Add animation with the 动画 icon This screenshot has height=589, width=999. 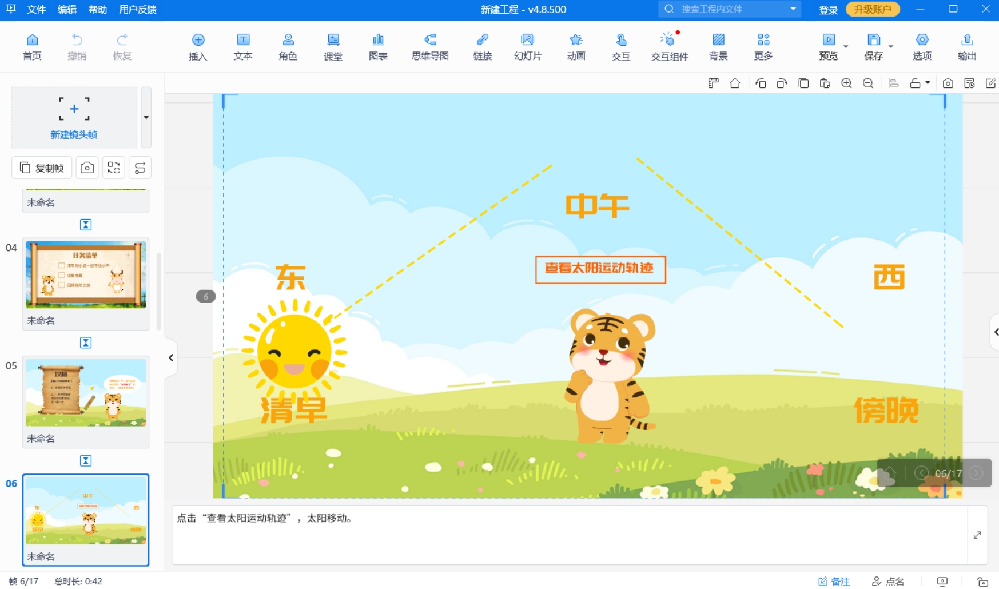(x=575, y=46)
